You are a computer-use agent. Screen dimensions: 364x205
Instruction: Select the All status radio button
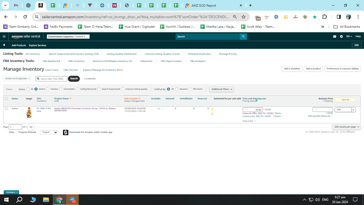tap(28, 89)
